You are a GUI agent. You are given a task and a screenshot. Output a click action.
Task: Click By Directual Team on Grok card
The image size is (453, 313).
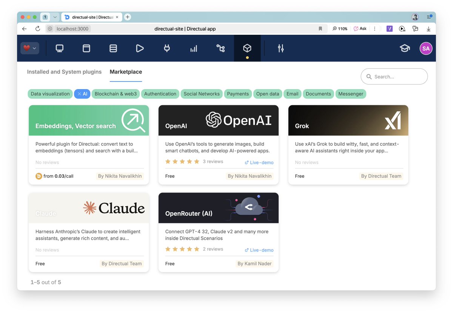[381, 176]
